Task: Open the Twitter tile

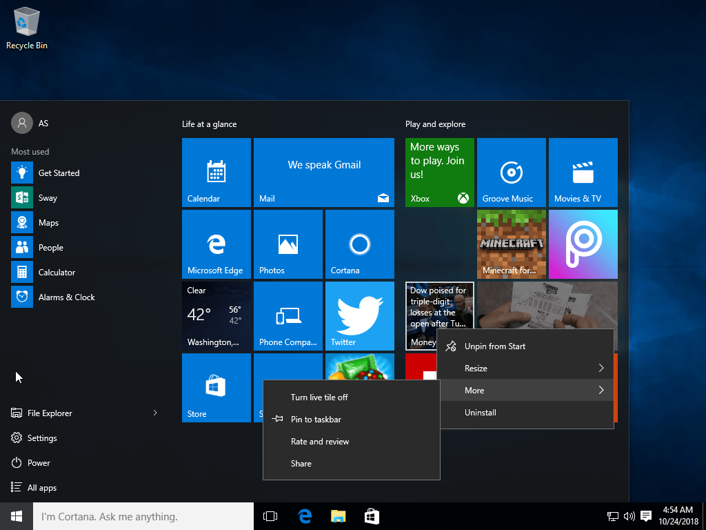Action: tap(359, 315)
